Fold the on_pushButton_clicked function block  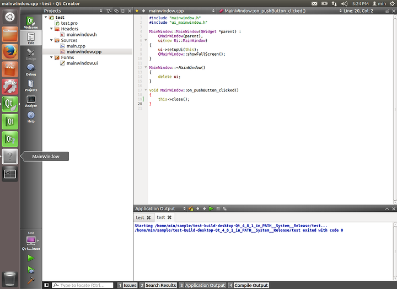pos(146,90)
